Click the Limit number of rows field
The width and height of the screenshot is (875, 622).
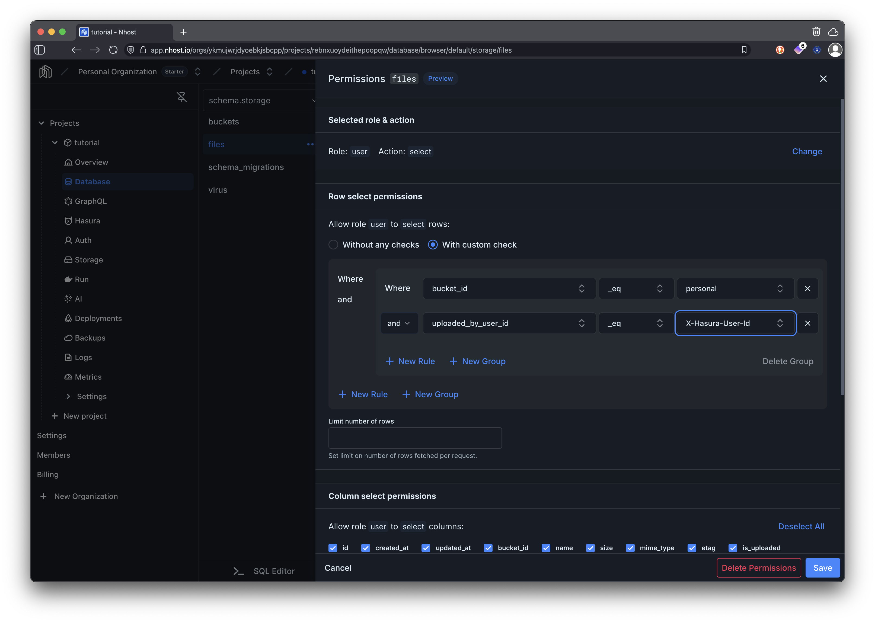tap(414, 438)
